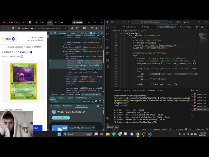The image size is (209, 157).
Task: Switch to the PROBLEMS panel tab
Action: click(x=117, y=91)
